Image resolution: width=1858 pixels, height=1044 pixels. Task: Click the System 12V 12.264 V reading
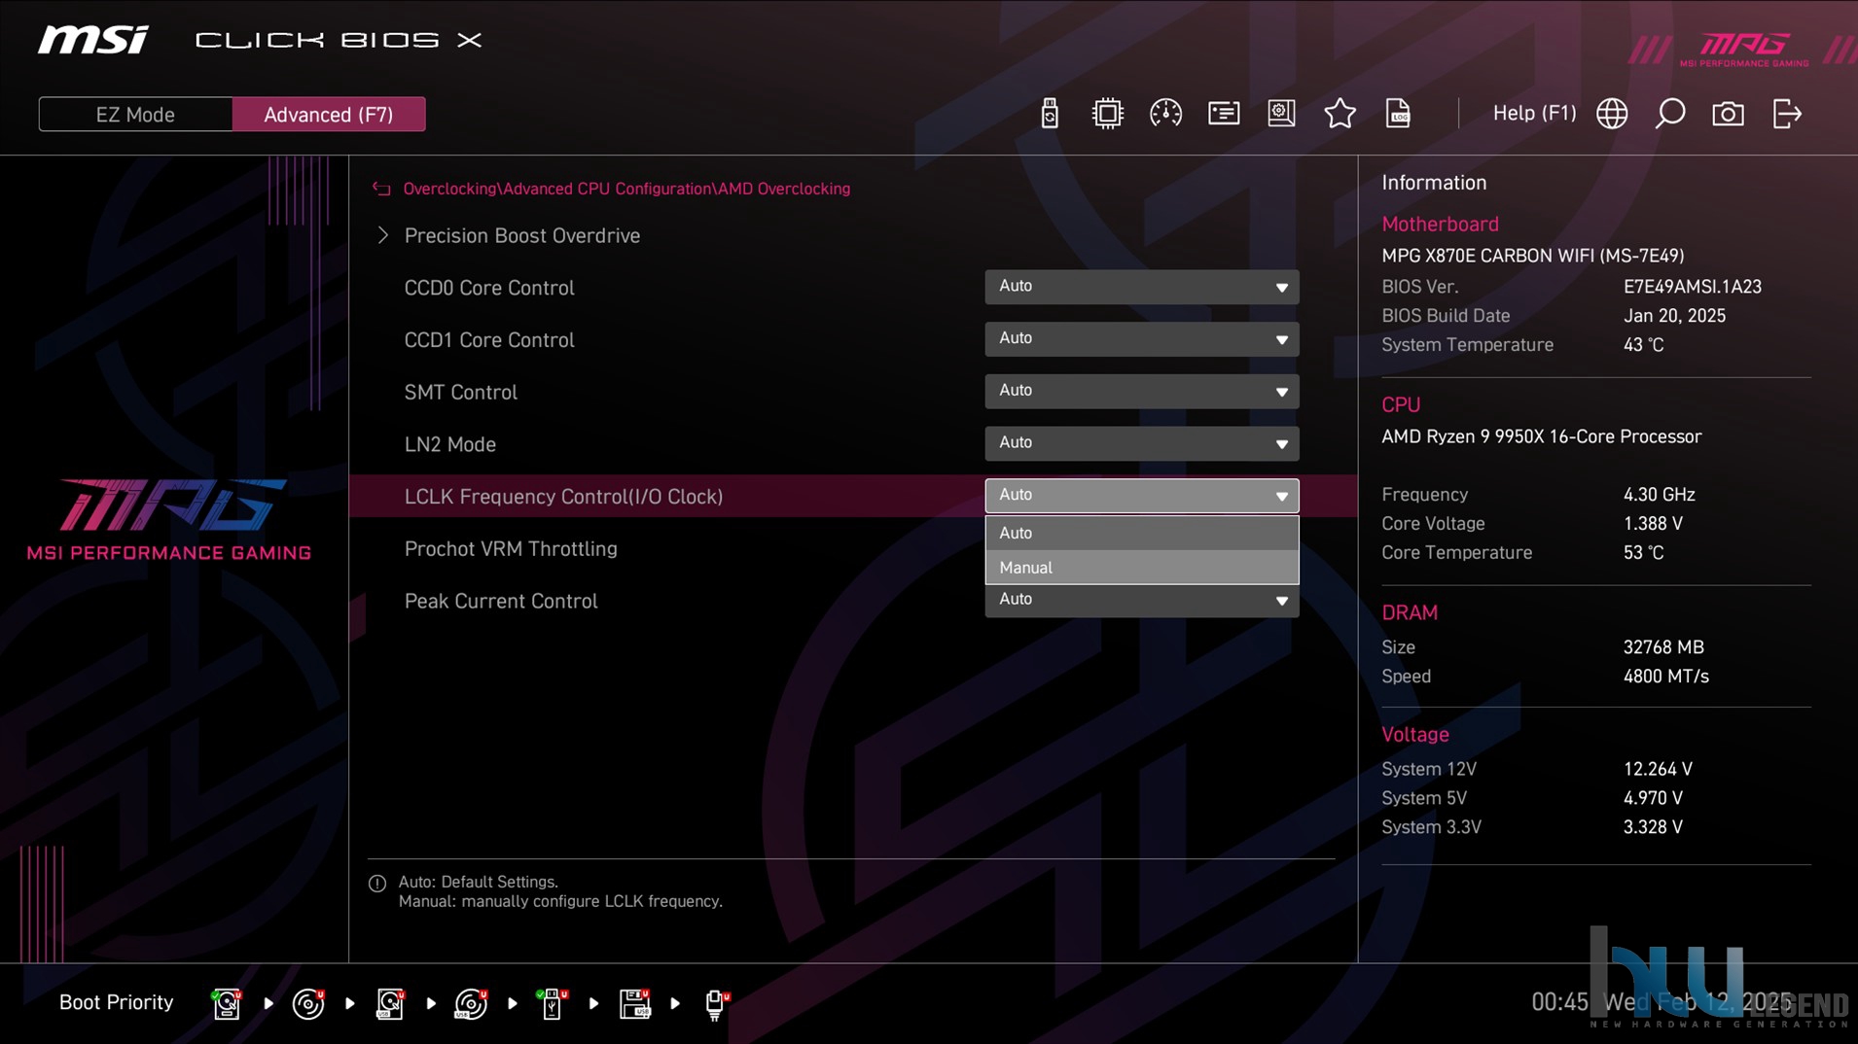pos(1658,769)
